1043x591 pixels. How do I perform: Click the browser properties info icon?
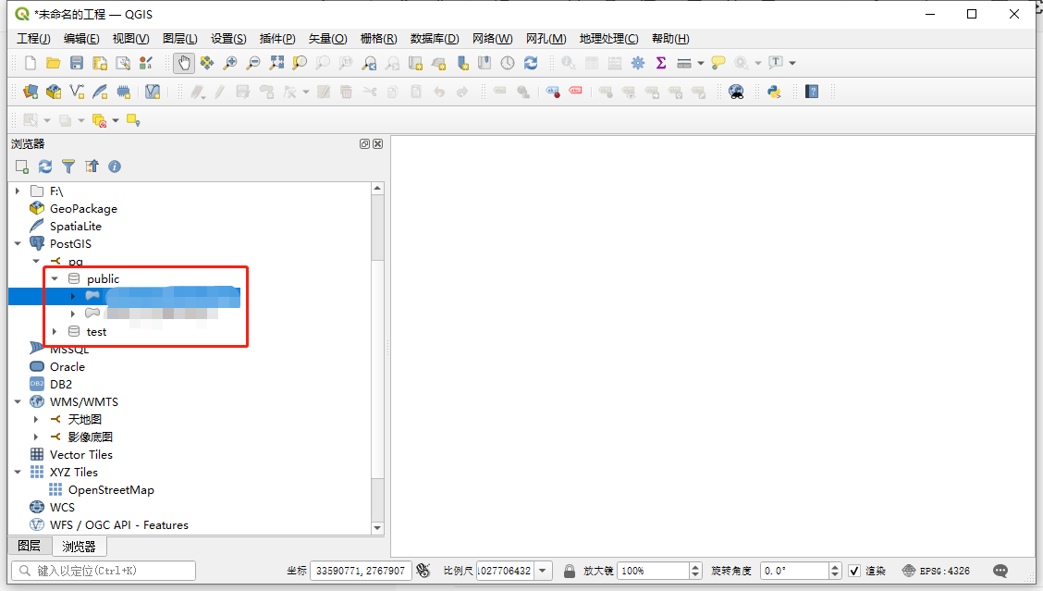pyautogui.click(x=115, y=166)
